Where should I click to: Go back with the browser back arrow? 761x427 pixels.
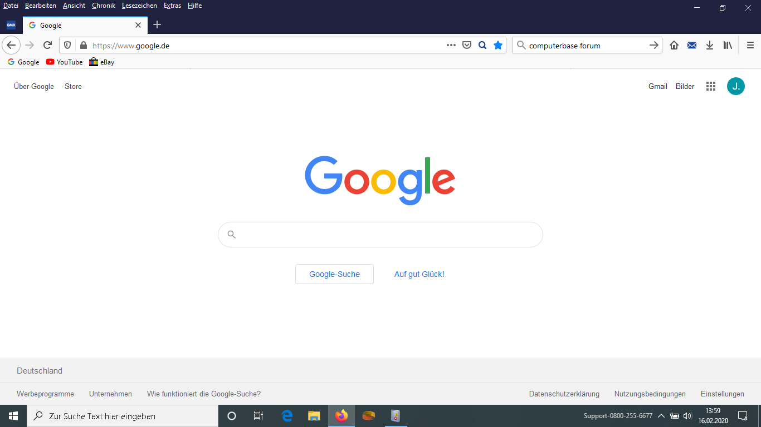tap(11, 45)
